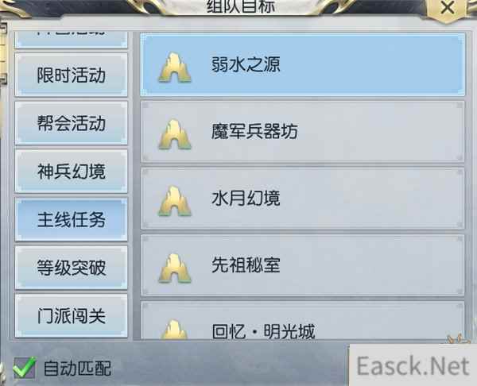Image resolution: width=477 pixels, height=386 pixels.
Task: Click the dungeon icon next to 魔军兵器坊
Action: (175, 134)
